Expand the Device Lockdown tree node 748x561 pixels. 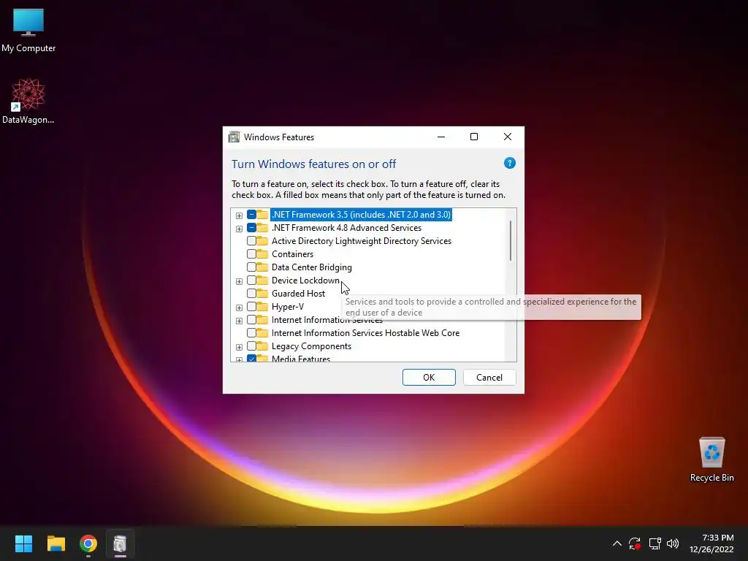(239, 281)
